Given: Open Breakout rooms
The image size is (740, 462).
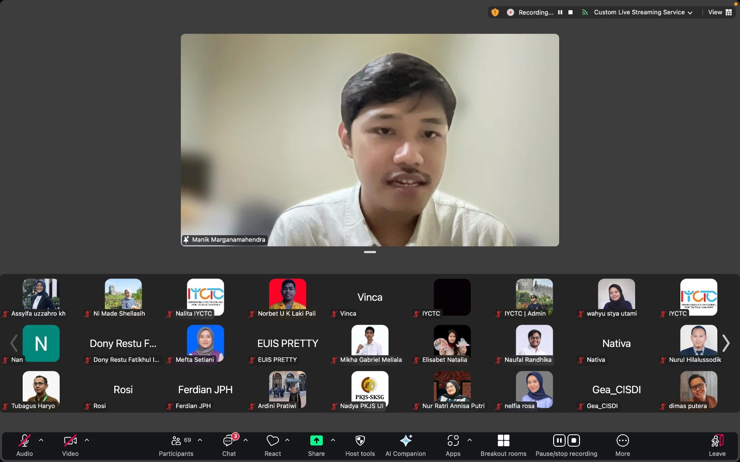Looking at the screenshot, I should coord(503,441).
